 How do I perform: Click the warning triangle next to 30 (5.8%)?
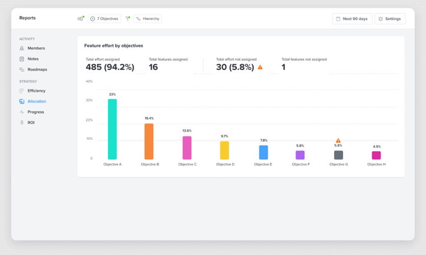tap(260, 67)
